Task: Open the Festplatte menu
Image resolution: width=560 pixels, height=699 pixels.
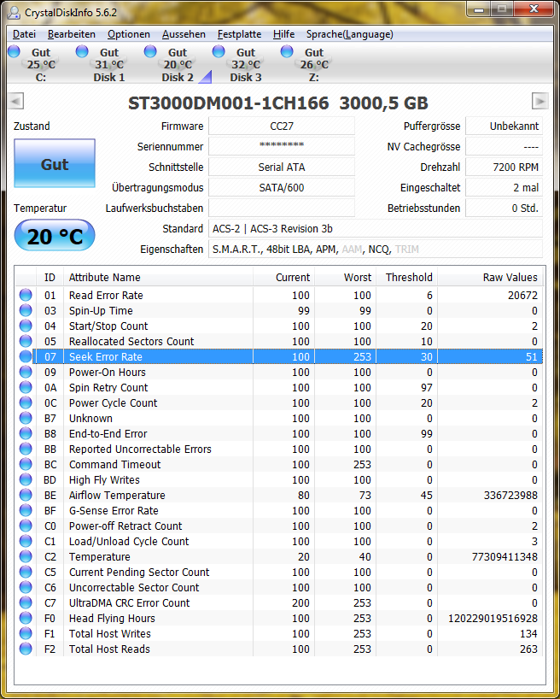Action: (239, 34)
